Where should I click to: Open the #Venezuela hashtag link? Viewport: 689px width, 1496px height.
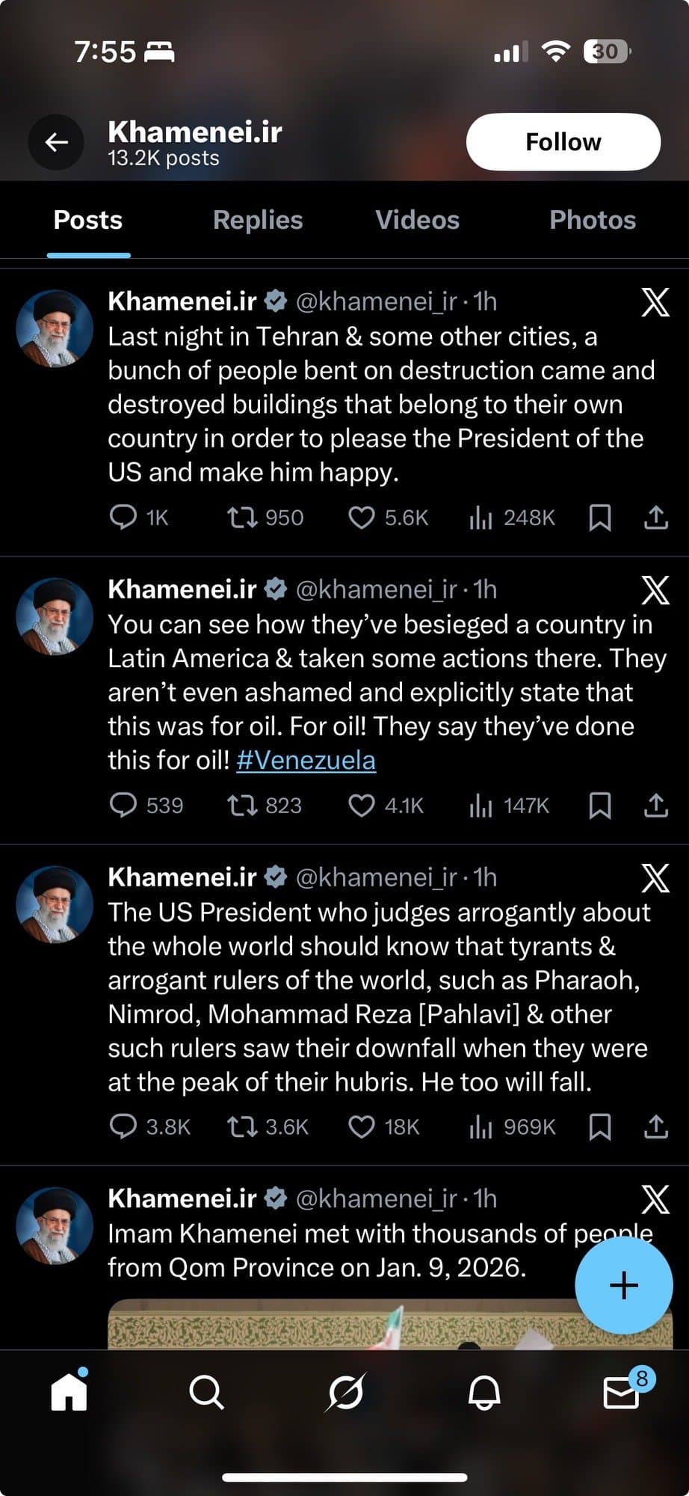point(306,760)
